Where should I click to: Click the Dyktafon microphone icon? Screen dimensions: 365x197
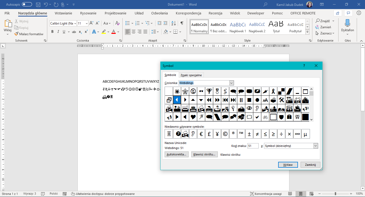pos(347,23)
